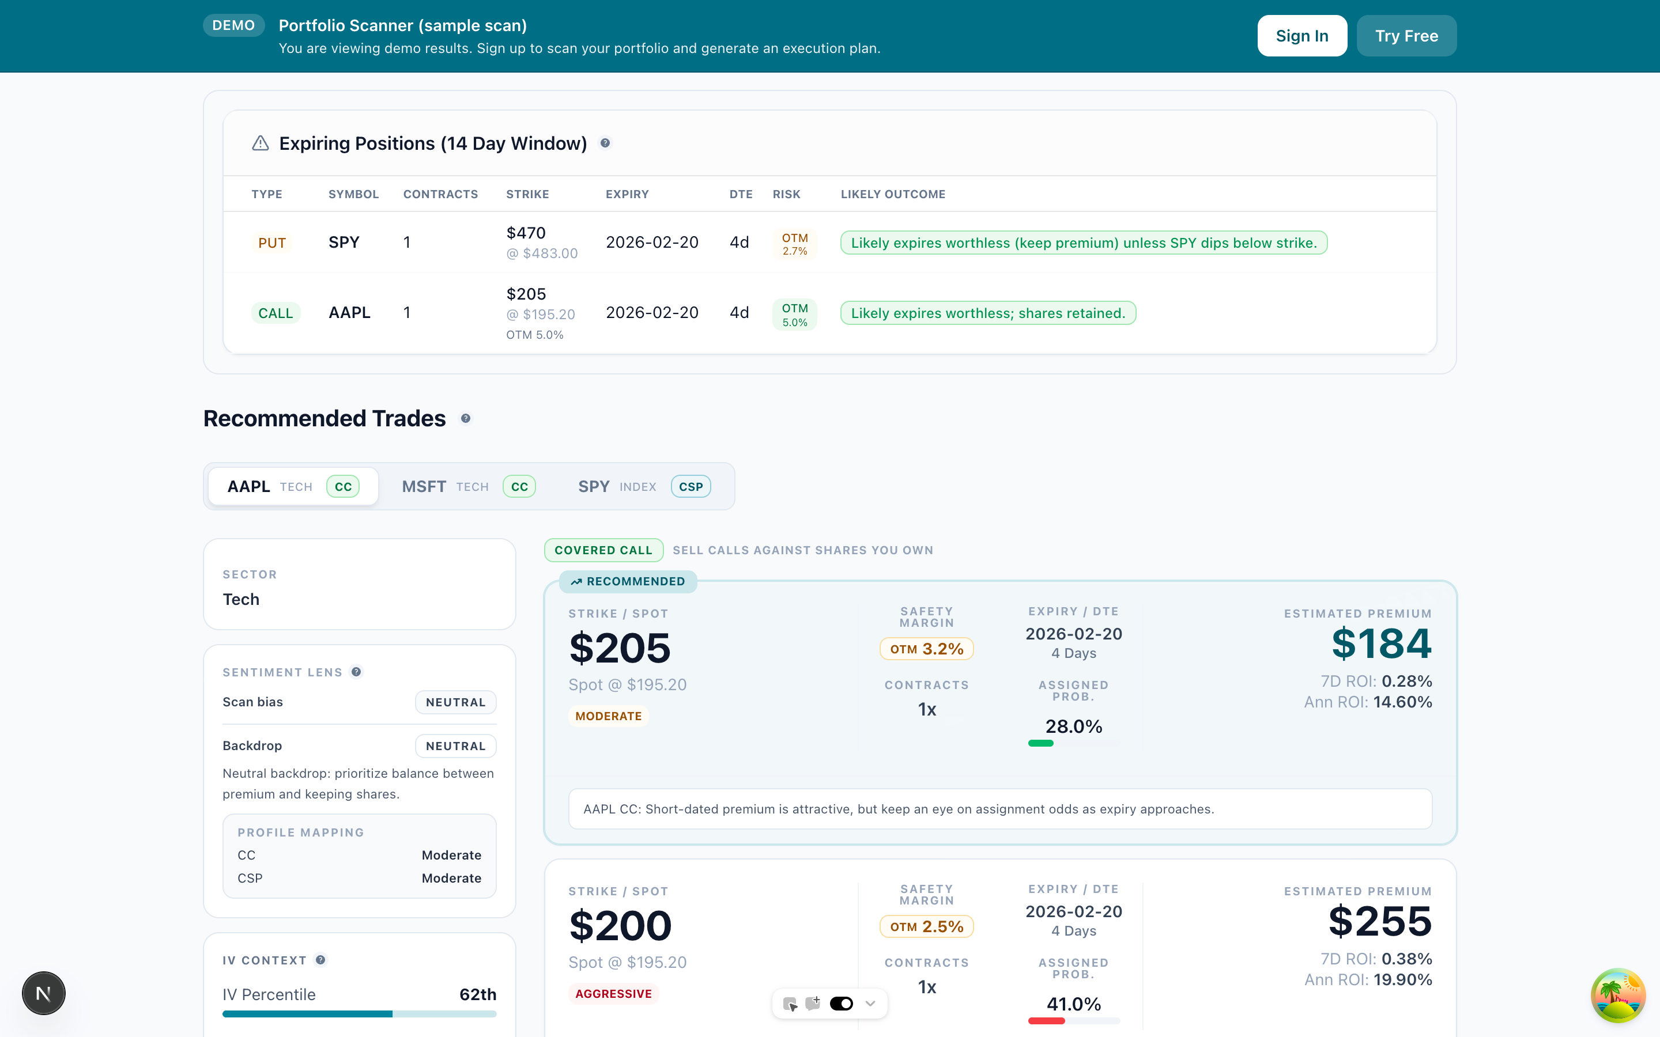Collapse the AAPL covered call recommendation card
The height and width of the screenshot is (1037, 1660).
pyautogui.click(x=628, y=581)
